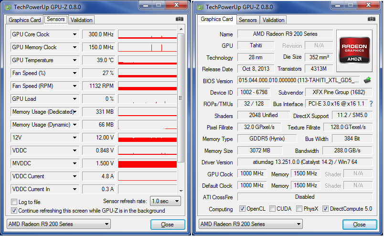This screenshot has height=237, width=384.
Task: Click the Bus Interface question mark icon
Action: (371, 104)
